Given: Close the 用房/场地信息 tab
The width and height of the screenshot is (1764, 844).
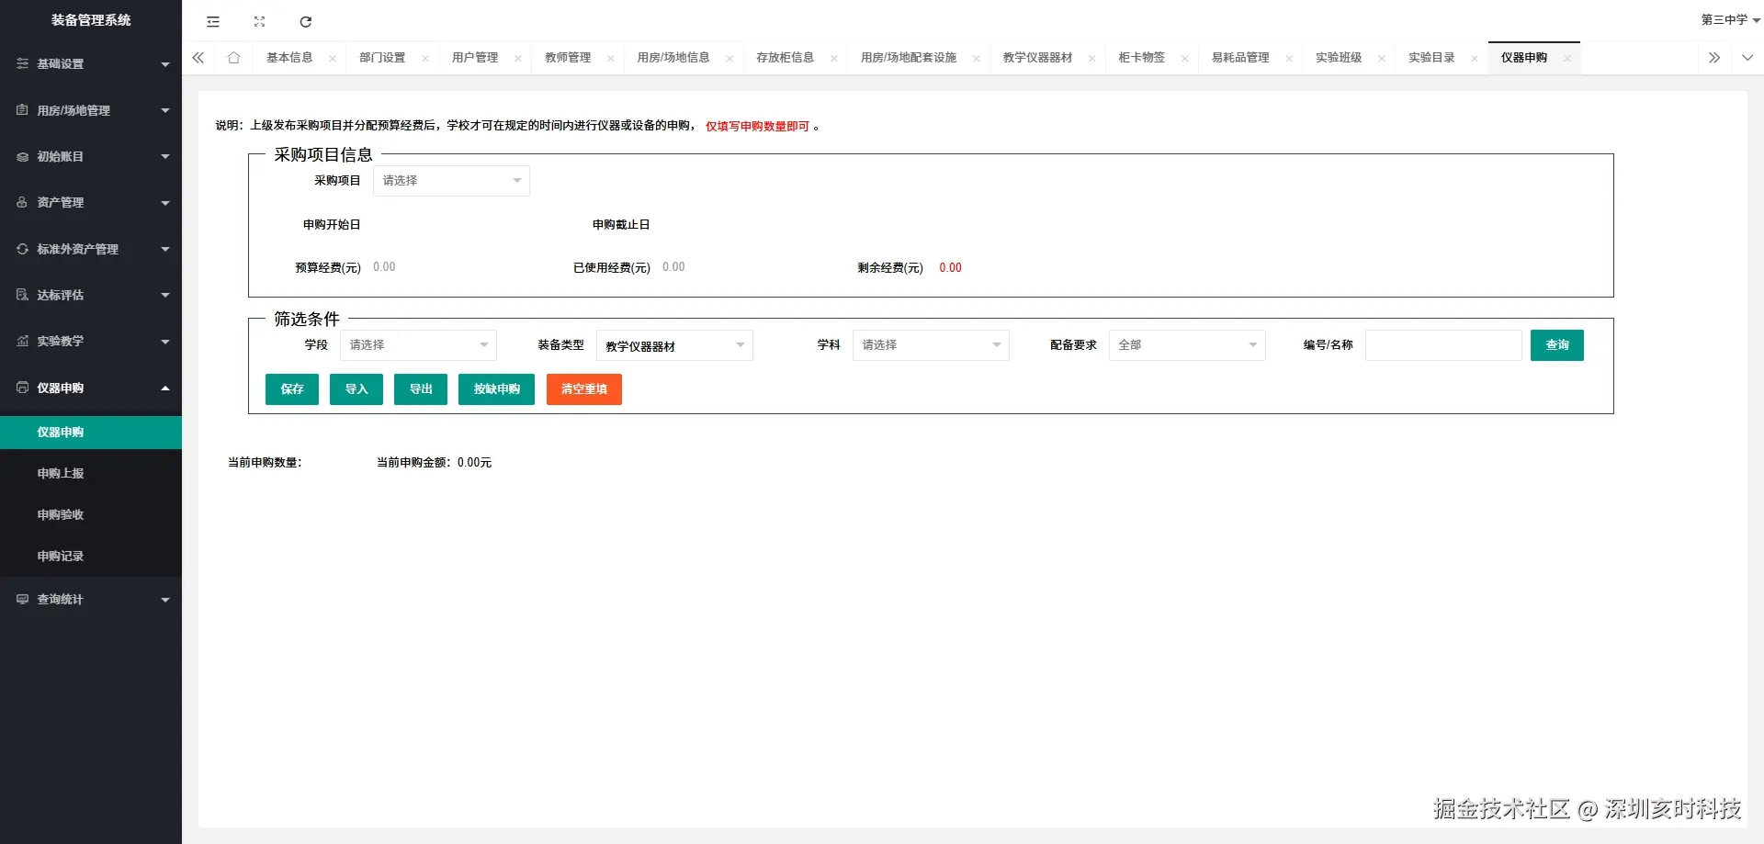Looking at the screenshot, I should pyautogui.click(x=729, y=58).
